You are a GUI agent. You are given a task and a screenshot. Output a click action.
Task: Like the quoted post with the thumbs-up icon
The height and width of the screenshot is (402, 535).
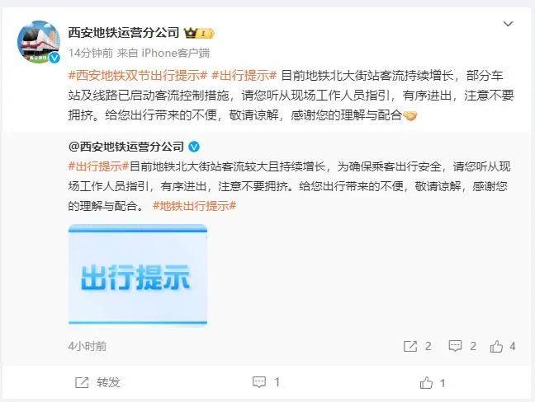[x=496, y=346]
